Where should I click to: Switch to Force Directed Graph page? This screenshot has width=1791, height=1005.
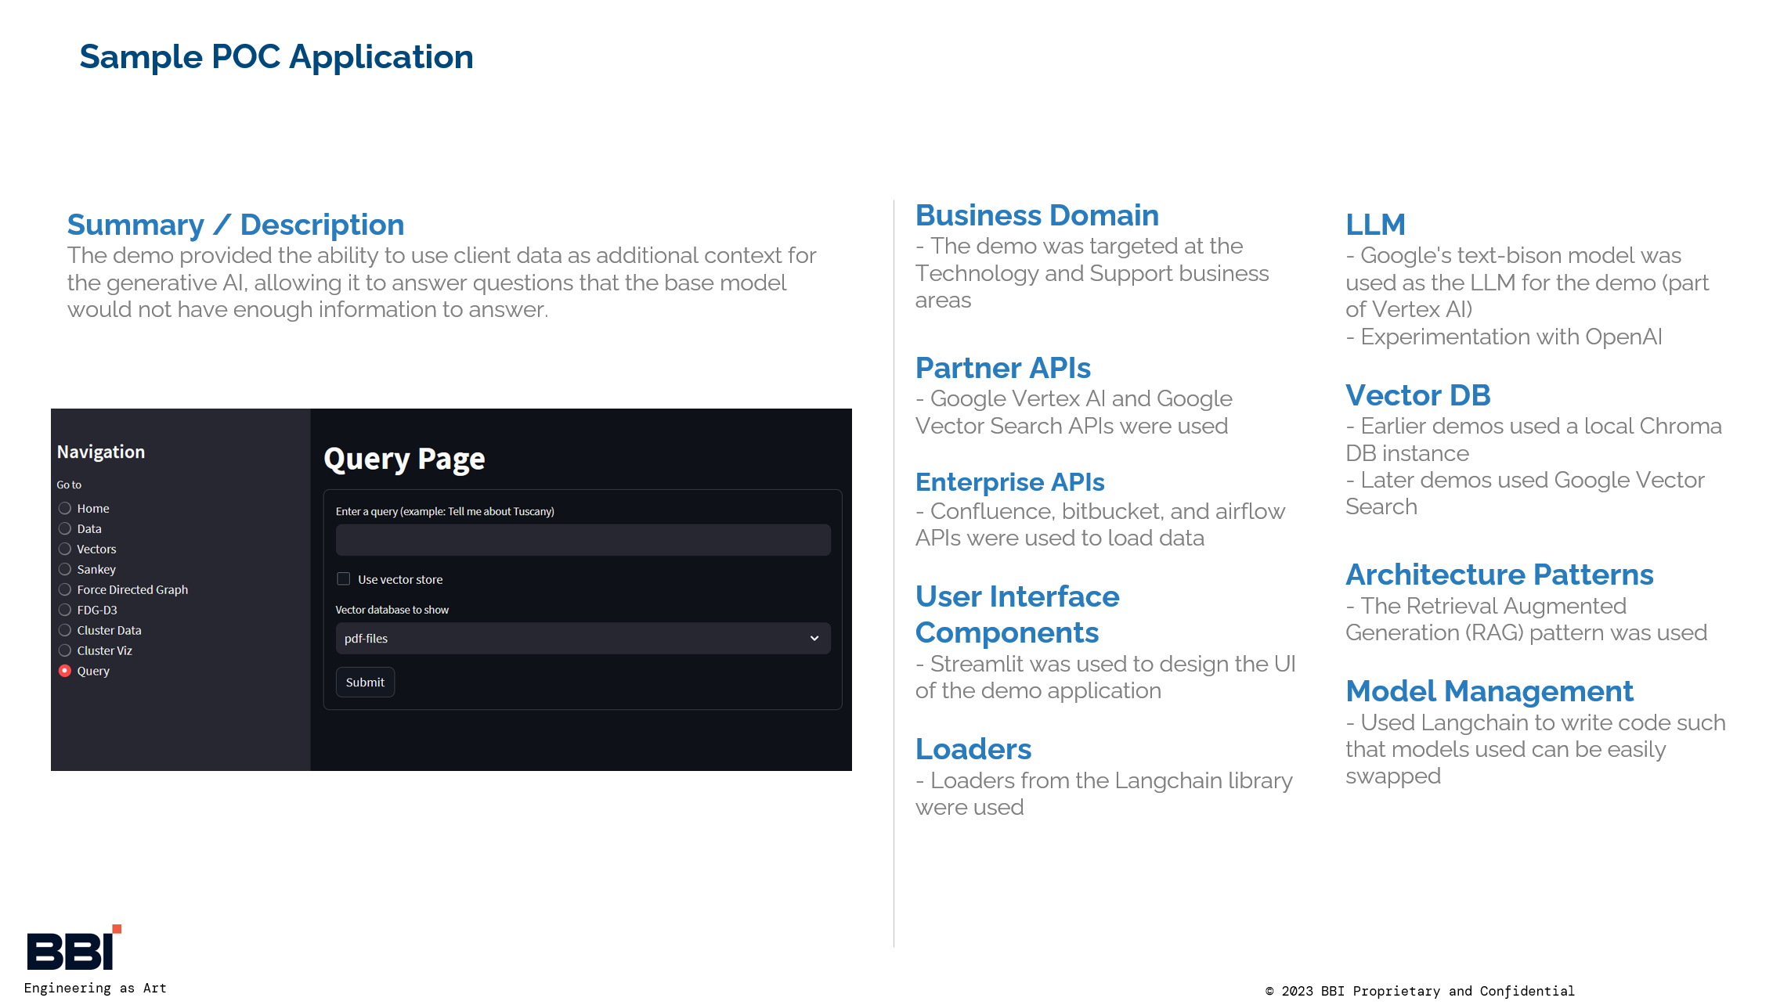pos(65,590)
